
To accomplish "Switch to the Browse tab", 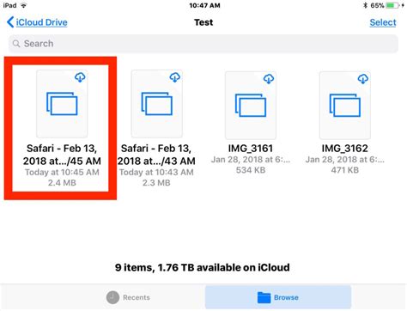I will (x=278, y=297).
